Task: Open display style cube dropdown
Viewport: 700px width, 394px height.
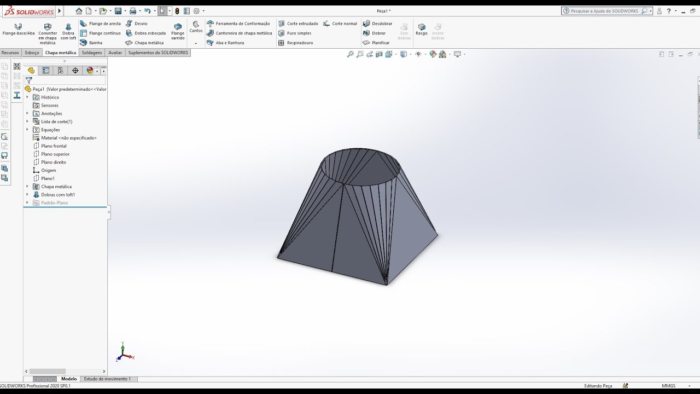Action: 410,54
